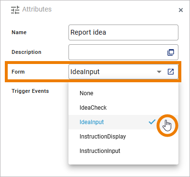
Task: Close the Attributes panel
Action: pos(181,10)
